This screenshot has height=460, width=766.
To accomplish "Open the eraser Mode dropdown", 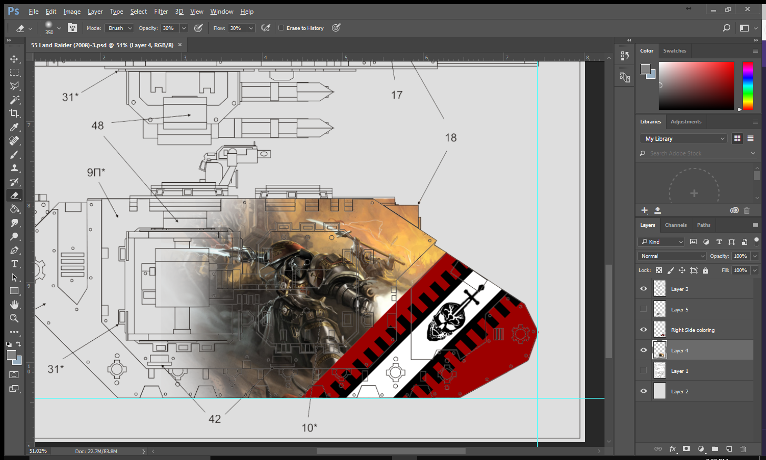I will [x=119, y=28].
